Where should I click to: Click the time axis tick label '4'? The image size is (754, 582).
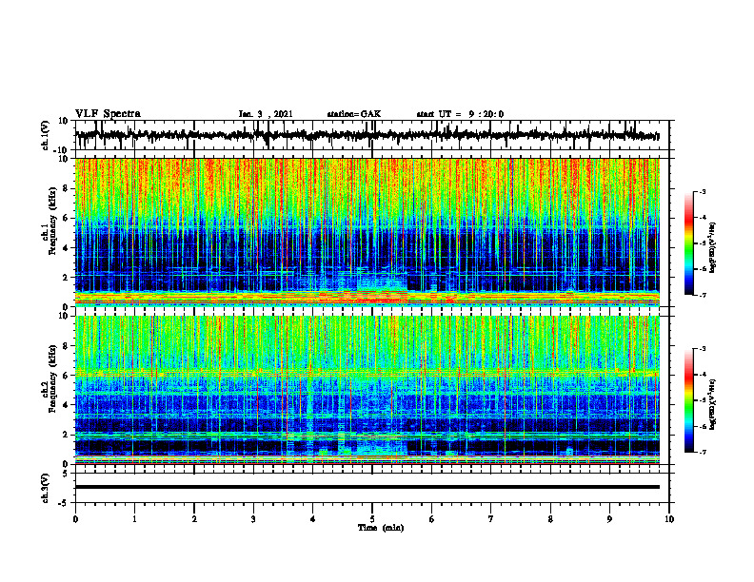pos(312,519)
